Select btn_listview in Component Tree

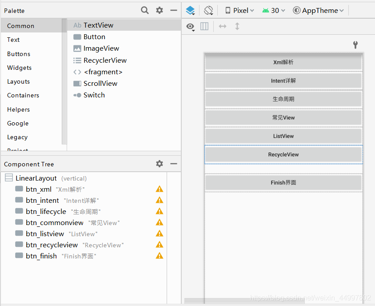pyautogui.click(x=84, y=234)
